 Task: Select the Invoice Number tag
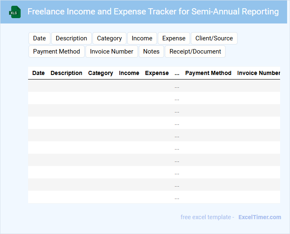[112, 51]
